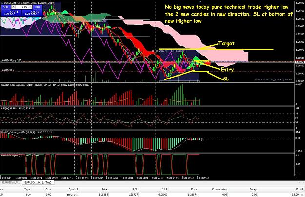Click the Profit column header

click(x=300, y=189)
